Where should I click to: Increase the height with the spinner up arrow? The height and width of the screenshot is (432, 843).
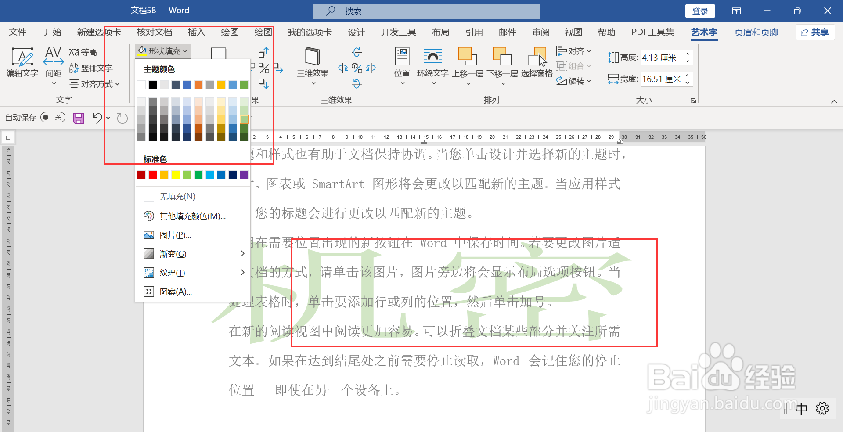coord(688,54)
